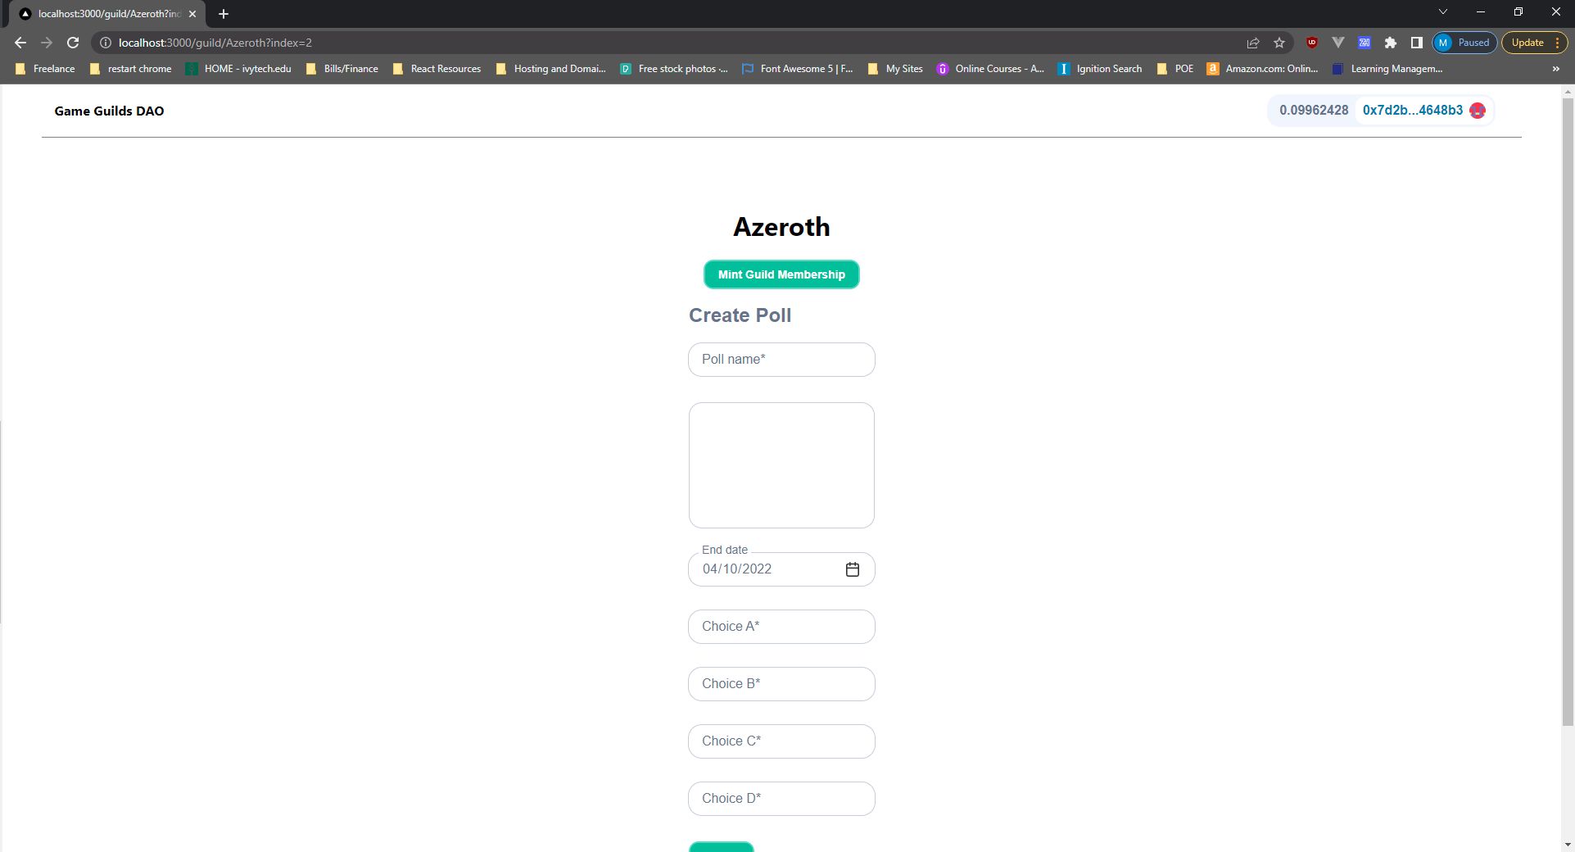Open the purple extension icon in toolbar
The image size is (1575, 852).
pos(1365,43)
